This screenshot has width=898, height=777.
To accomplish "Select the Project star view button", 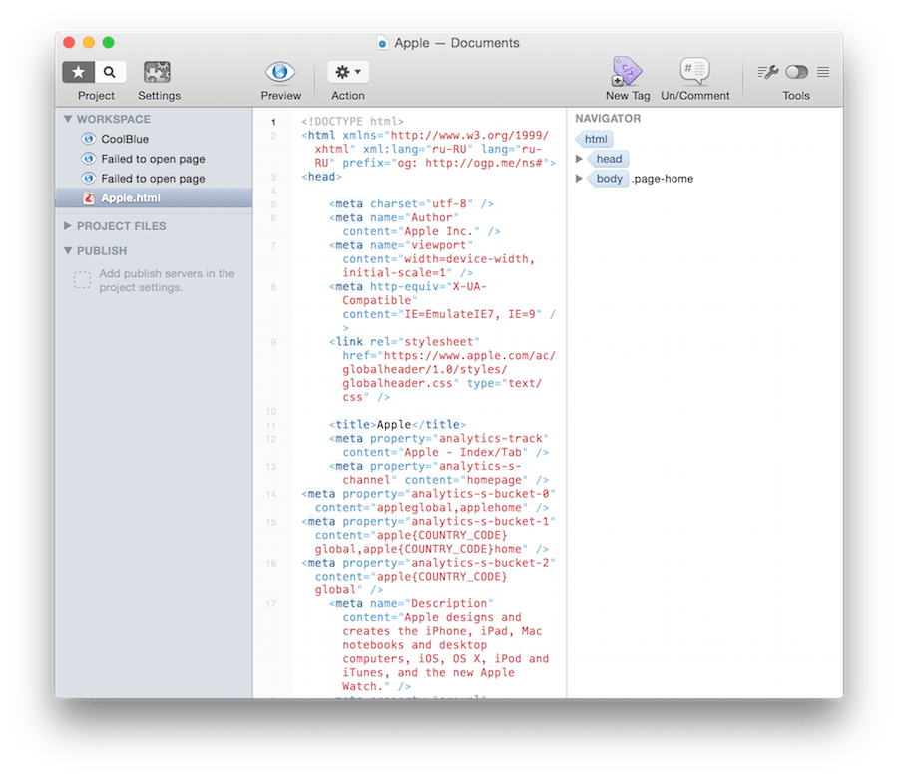I will tap(79, 72).
